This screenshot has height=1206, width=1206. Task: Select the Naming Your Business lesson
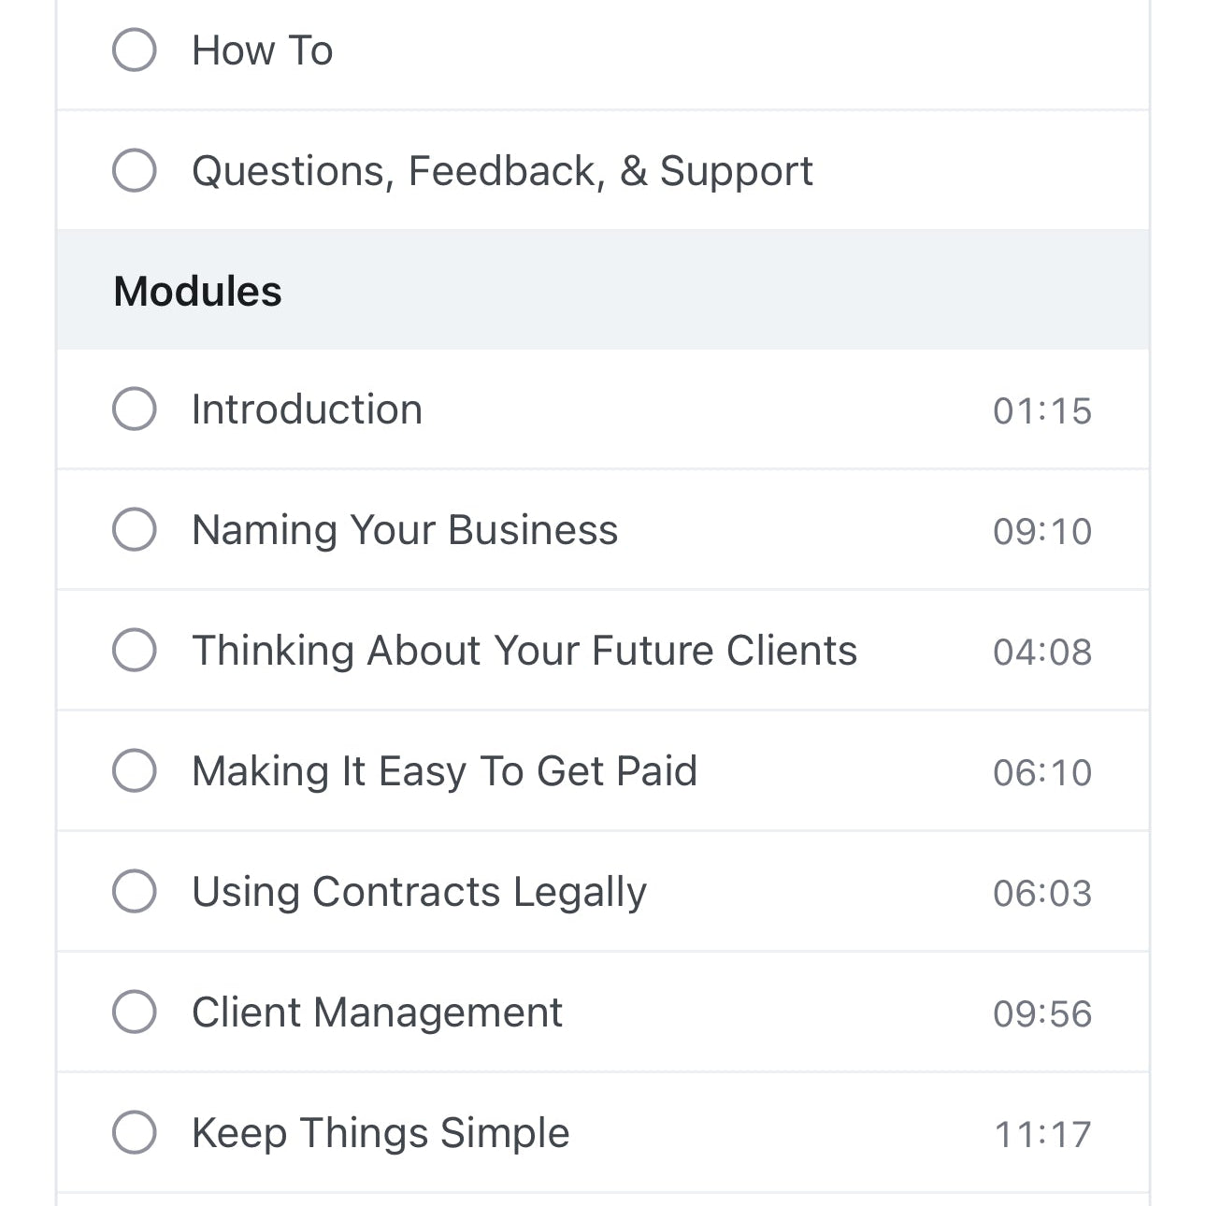click(404, 529)
